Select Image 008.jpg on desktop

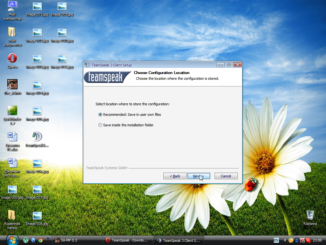(x=37, y=218)
